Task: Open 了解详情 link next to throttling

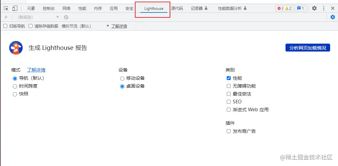Action: point(119,26)
